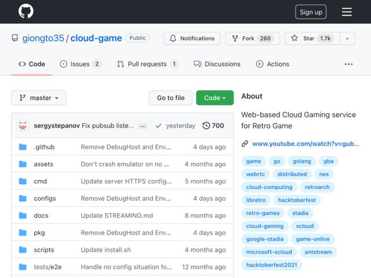The height and width of the screenshot is (278, 371).
Task: Select the 'microsoft-xcloud' topic tag
Action: (269, 252)
